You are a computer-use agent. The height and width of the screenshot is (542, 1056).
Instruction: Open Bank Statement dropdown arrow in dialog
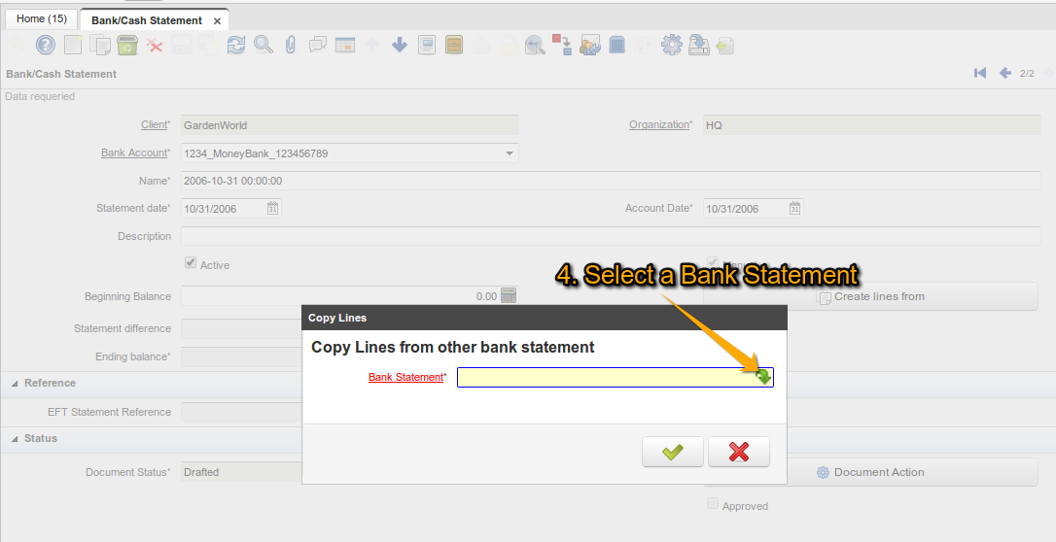pyautogui.click(x=764, y=377)
